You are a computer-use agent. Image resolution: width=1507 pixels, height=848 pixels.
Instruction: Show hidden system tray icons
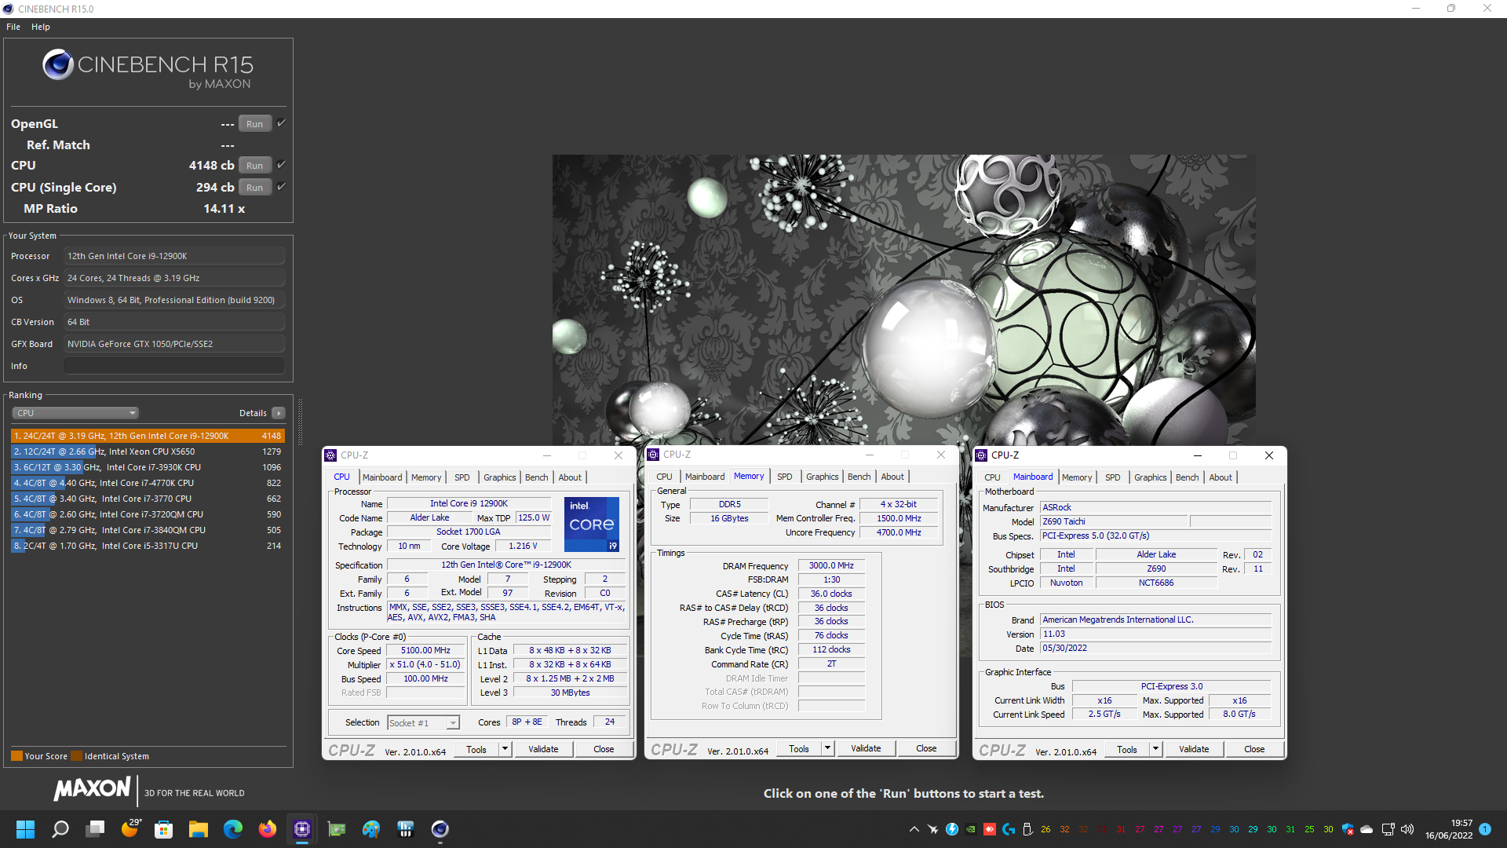click(x=914, y=829)
